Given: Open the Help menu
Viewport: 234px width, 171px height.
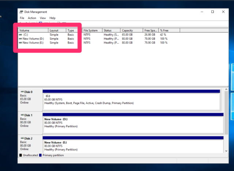Looking at the screenshot, I should coord(52,18).
